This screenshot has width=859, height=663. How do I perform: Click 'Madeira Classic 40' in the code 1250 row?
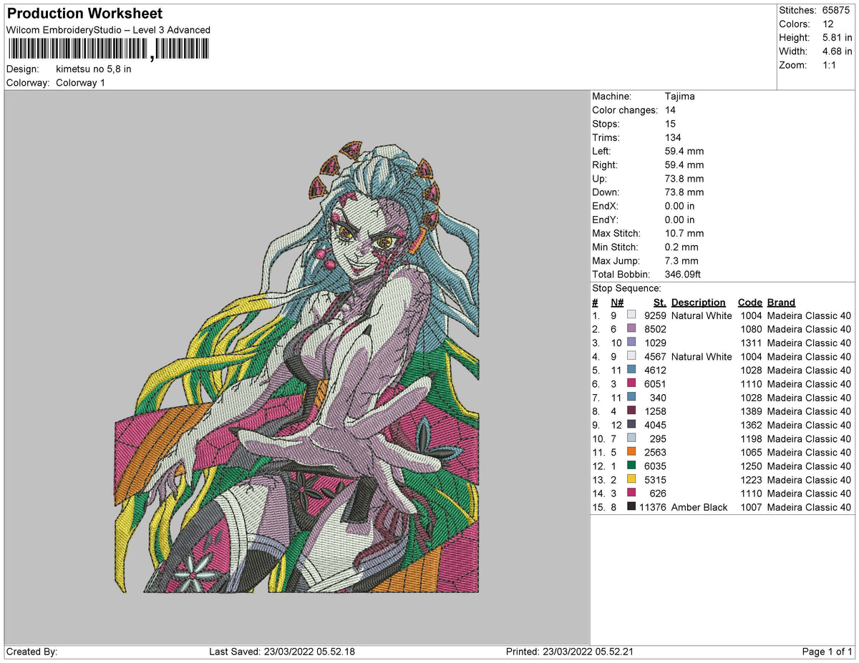[809, 466]
